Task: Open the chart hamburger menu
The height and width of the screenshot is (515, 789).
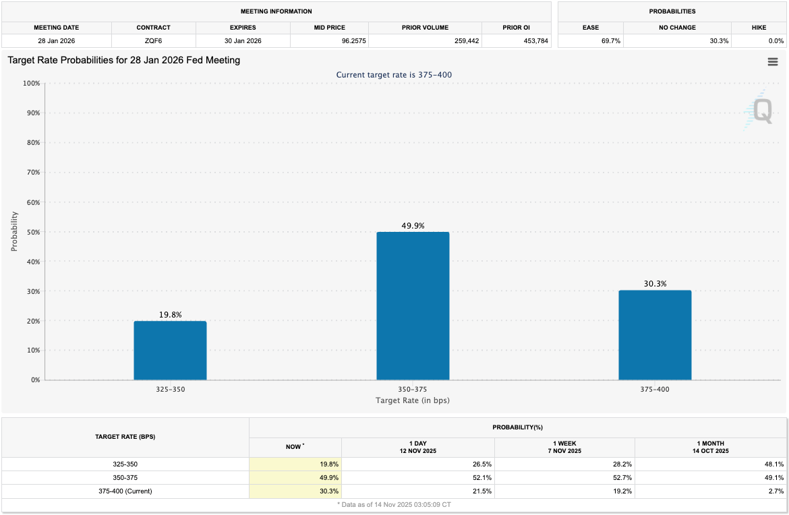Action: click(773, 61)
